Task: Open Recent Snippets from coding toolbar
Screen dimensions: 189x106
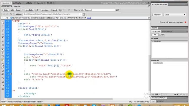Action: tap(3, 74)
